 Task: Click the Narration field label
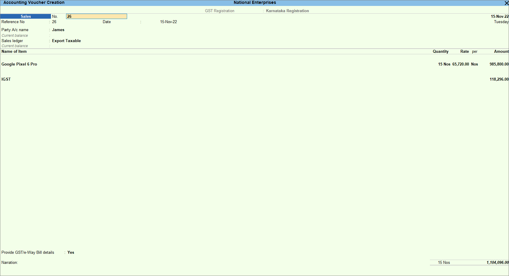9,263
